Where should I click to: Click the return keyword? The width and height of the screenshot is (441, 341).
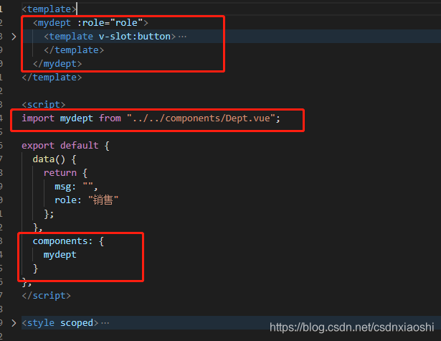pyautogui.click(x=60, y=173)
